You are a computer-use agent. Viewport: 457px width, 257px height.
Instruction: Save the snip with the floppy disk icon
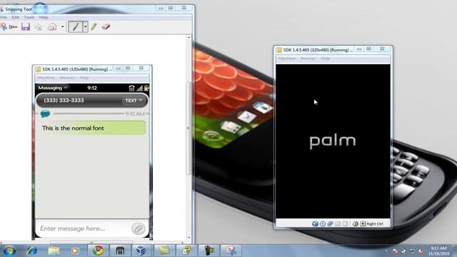[26, 27]
